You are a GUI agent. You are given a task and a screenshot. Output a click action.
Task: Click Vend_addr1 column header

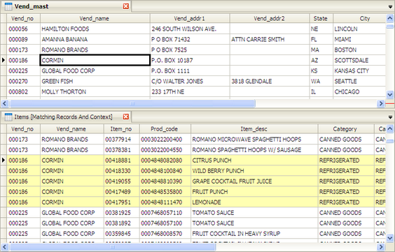click(x=190, y=18)
